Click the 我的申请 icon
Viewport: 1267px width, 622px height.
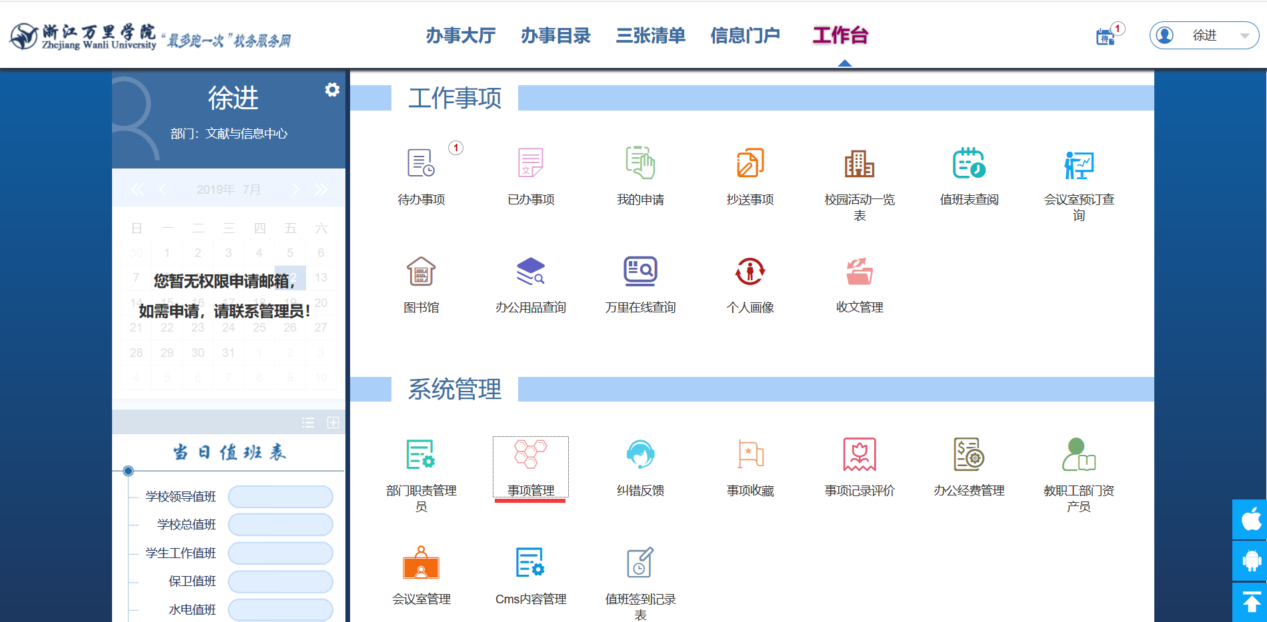click(640, 164)
